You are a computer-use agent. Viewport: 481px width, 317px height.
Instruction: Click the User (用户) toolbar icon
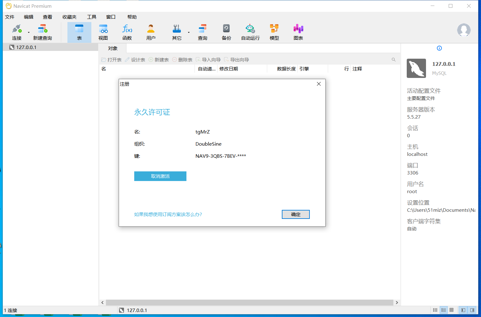151,32
